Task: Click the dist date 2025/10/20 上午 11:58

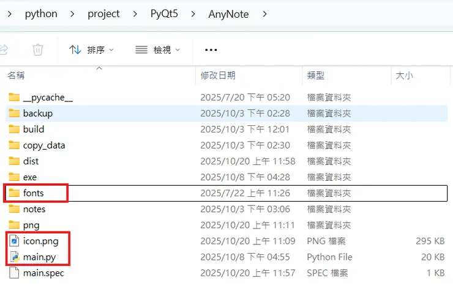Action: (x=248, y=161)
